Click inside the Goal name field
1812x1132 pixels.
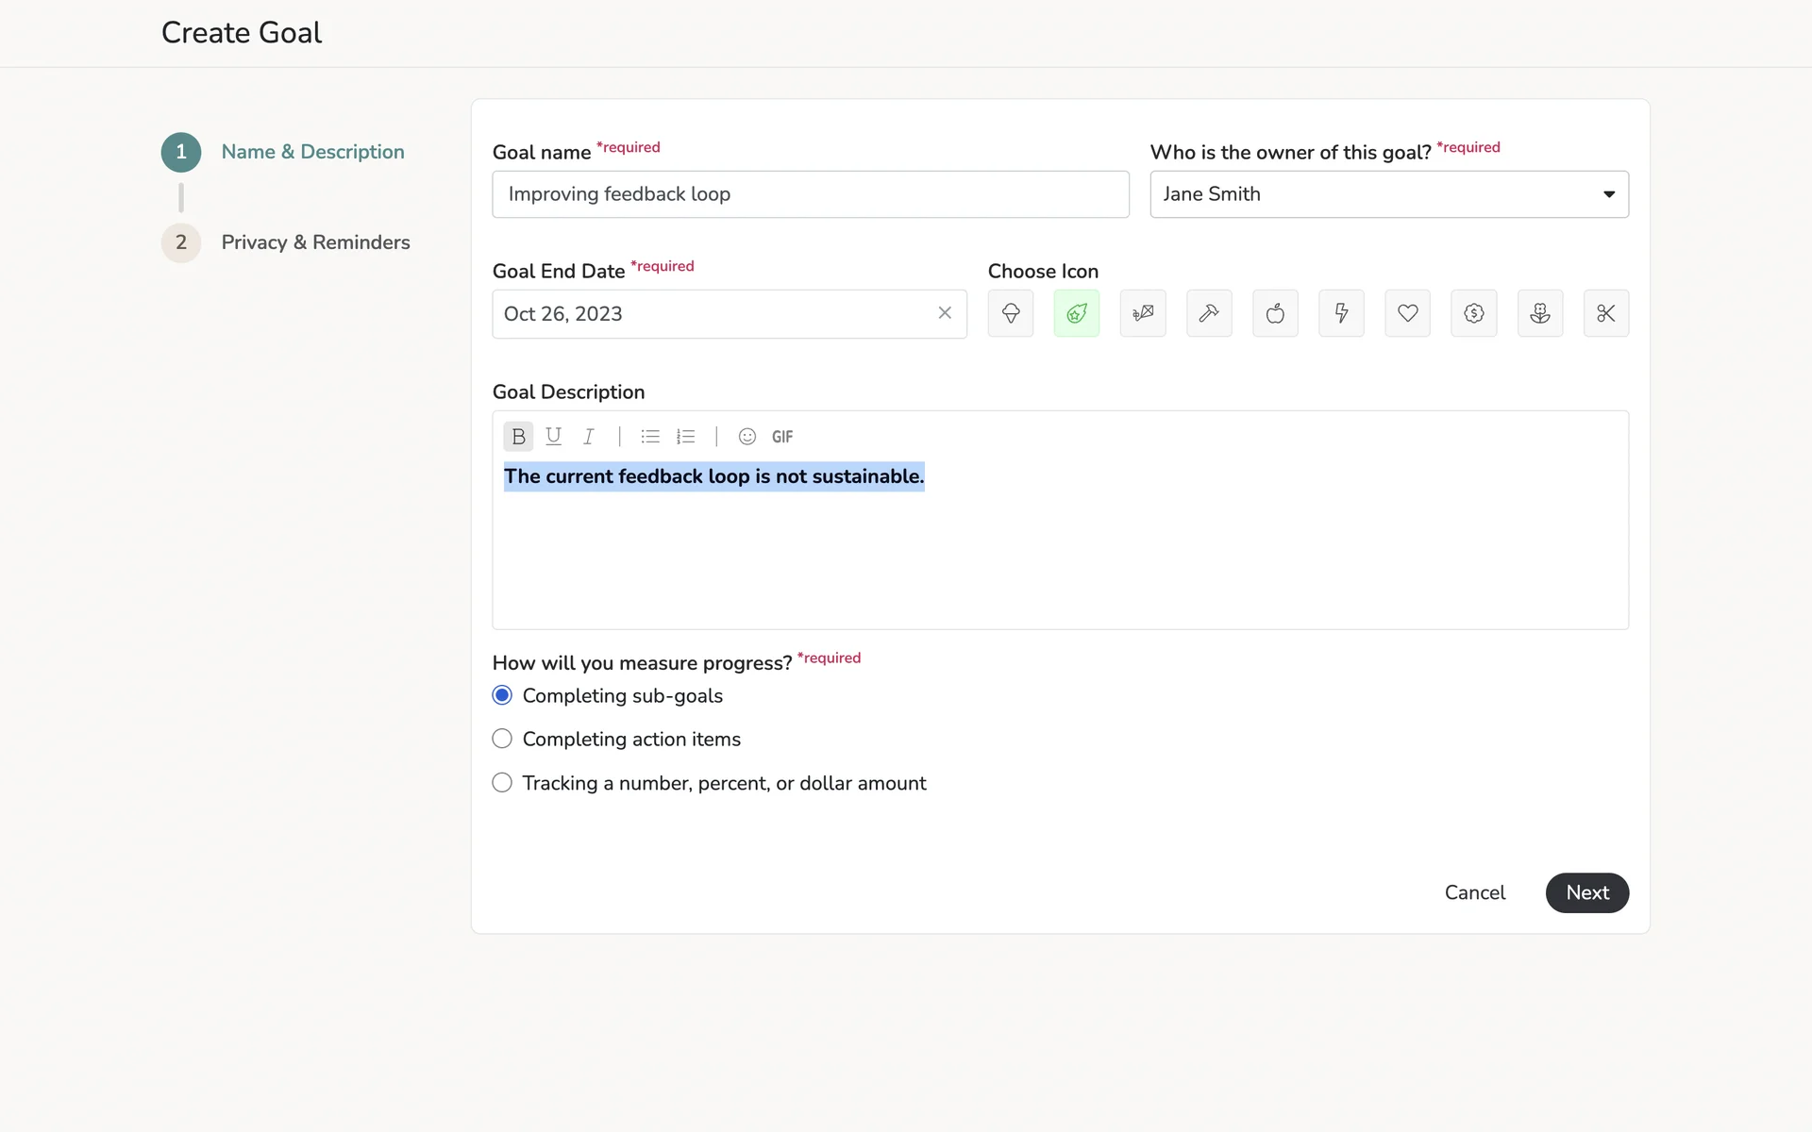(810, 194)
